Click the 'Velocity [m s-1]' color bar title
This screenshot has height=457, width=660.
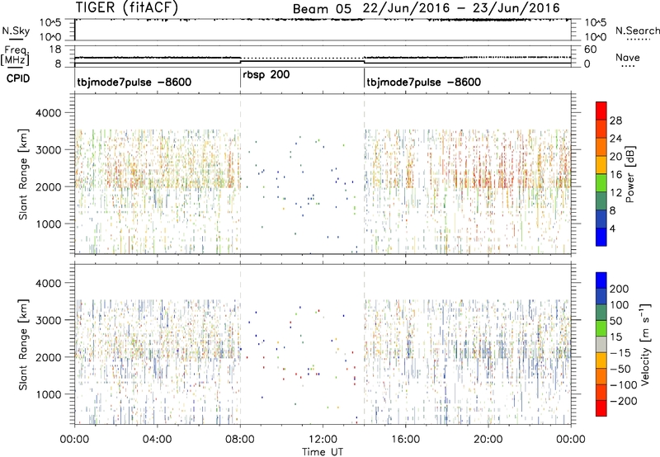pyautogui.click(x=645, y=344)
